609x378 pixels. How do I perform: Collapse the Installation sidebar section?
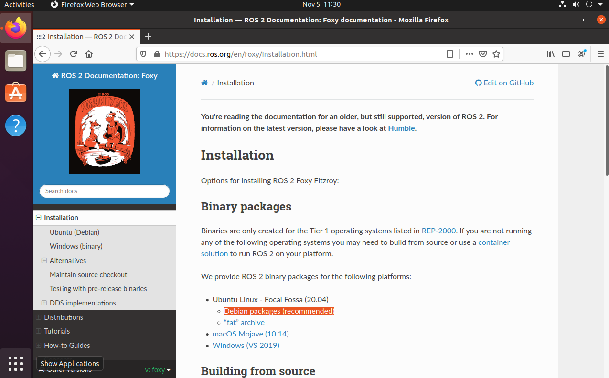(39, 217)
